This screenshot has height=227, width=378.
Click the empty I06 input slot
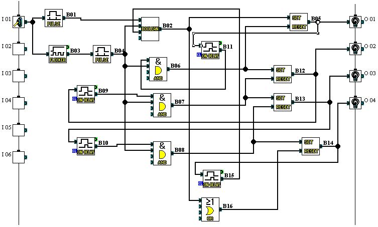19,157
